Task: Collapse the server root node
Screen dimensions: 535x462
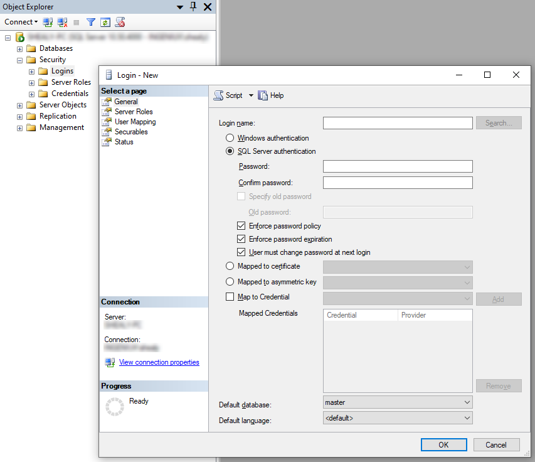Action: pos(8,38)
